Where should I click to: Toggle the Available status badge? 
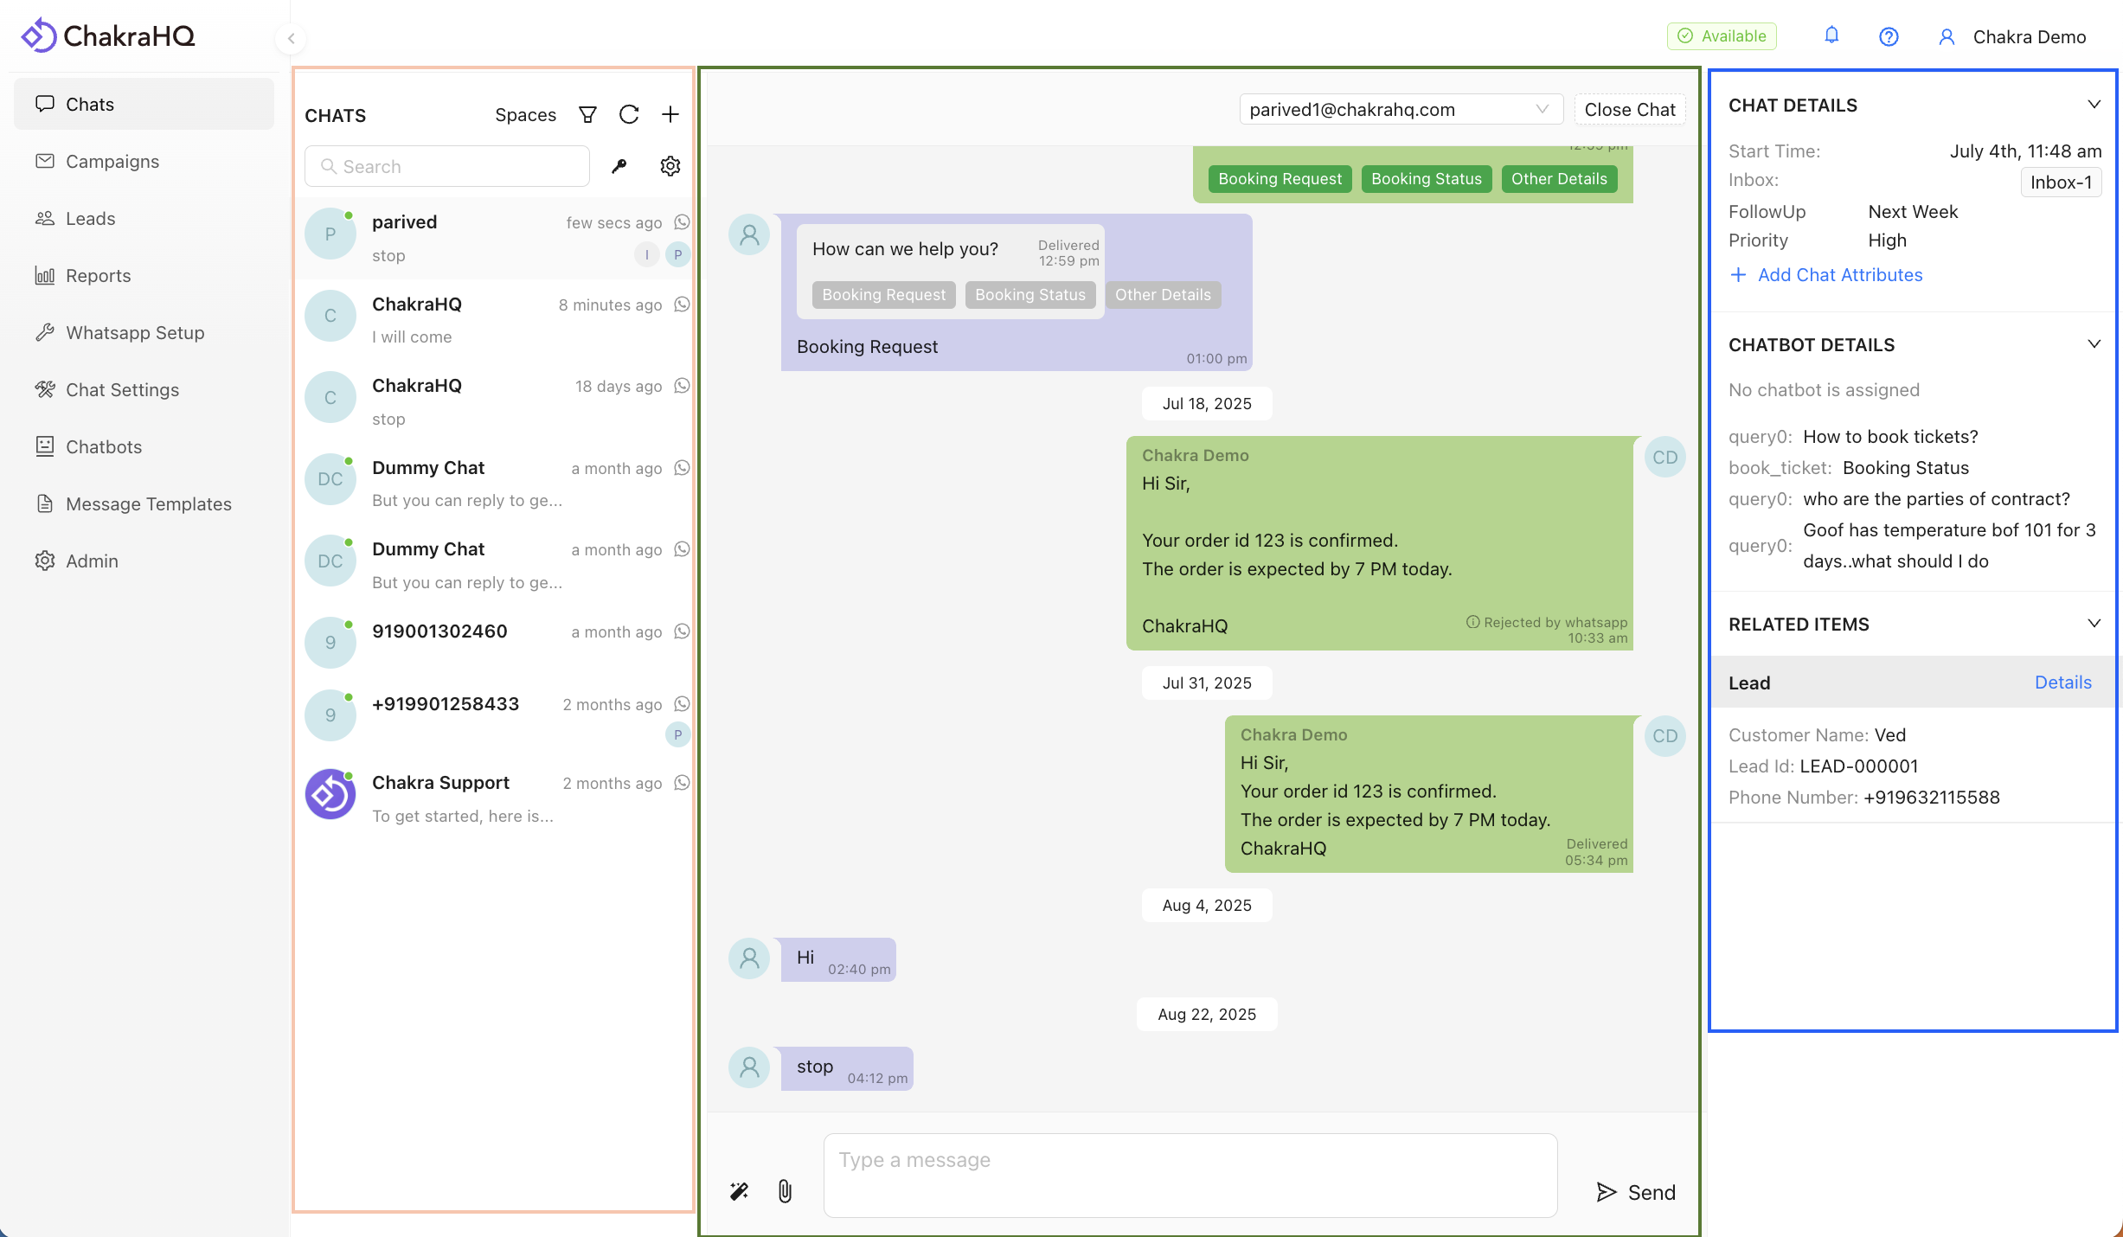point(1722,36)
